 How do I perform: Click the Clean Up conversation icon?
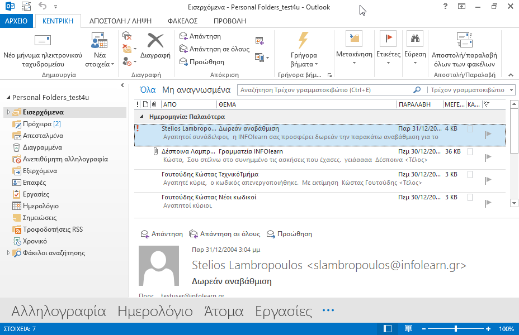[x=127, y=49]
